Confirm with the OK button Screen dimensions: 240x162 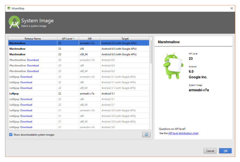(225, 151)
